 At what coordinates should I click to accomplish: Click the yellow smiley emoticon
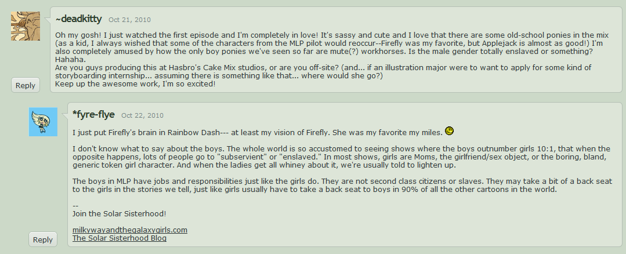click(449, 131)
